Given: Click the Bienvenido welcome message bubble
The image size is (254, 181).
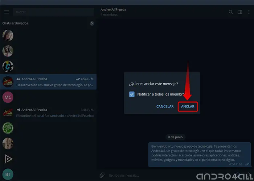Looking at the screenshot, I should coord(200,155).
